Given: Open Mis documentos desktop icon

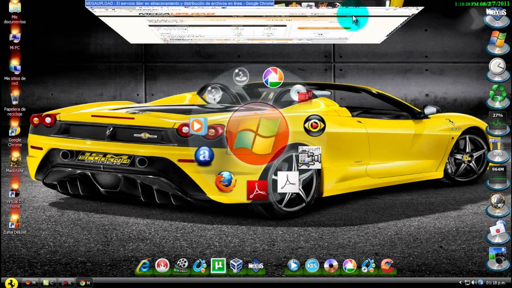Looking at the screenshot, I should 15,12.
